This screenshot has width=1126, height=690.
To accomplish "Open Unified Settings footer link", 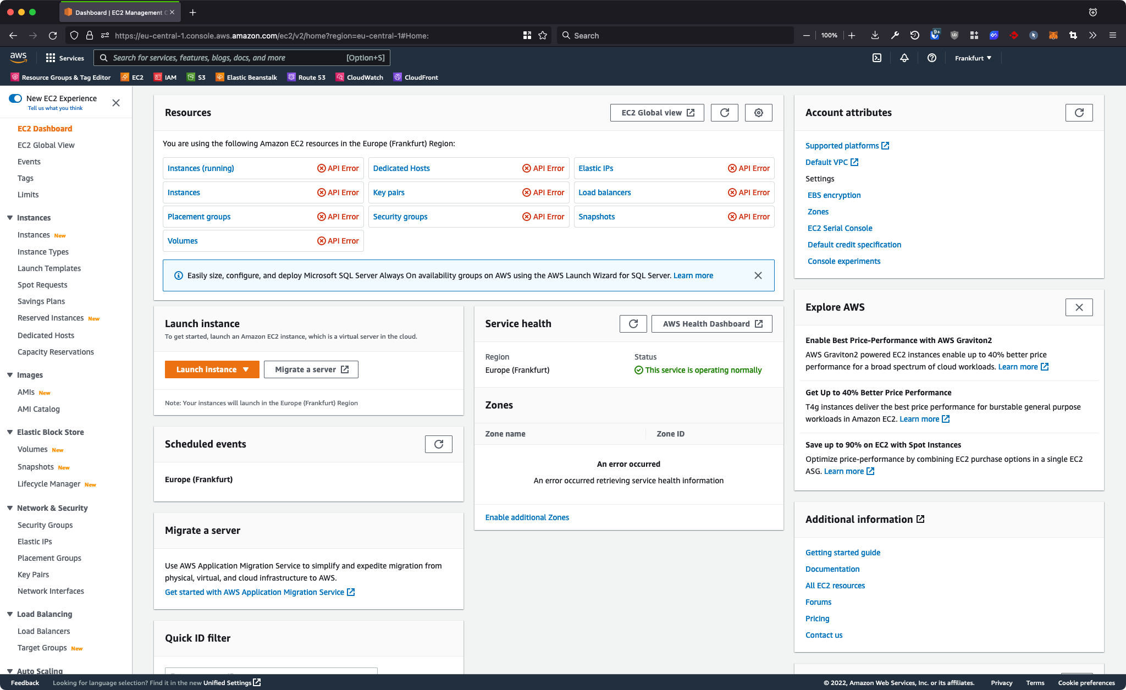I will [x=232, y=683].
